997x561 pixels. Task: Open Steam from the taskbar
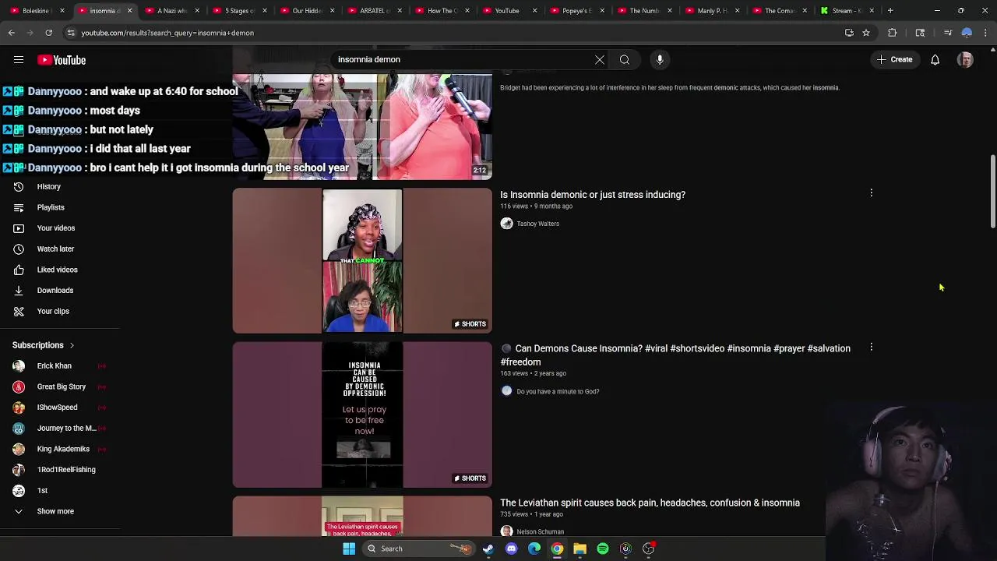click(488, 549)
